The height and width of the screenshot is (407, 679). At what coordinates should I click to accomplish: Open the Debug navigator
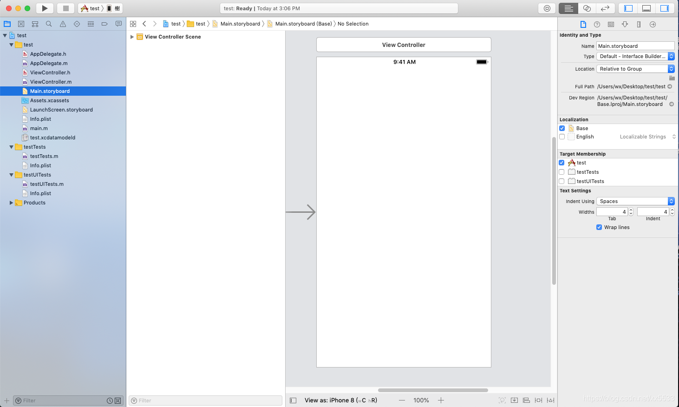coord(91,24)
